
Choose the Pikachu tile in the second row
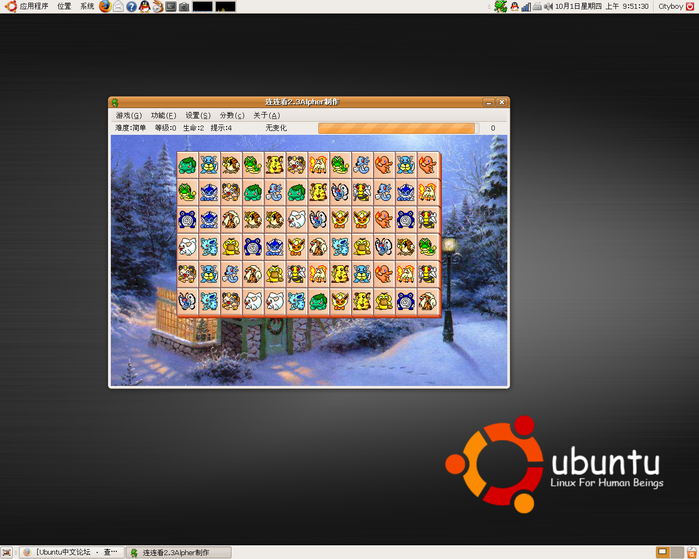pyautogui.click(x=318, y=192)
